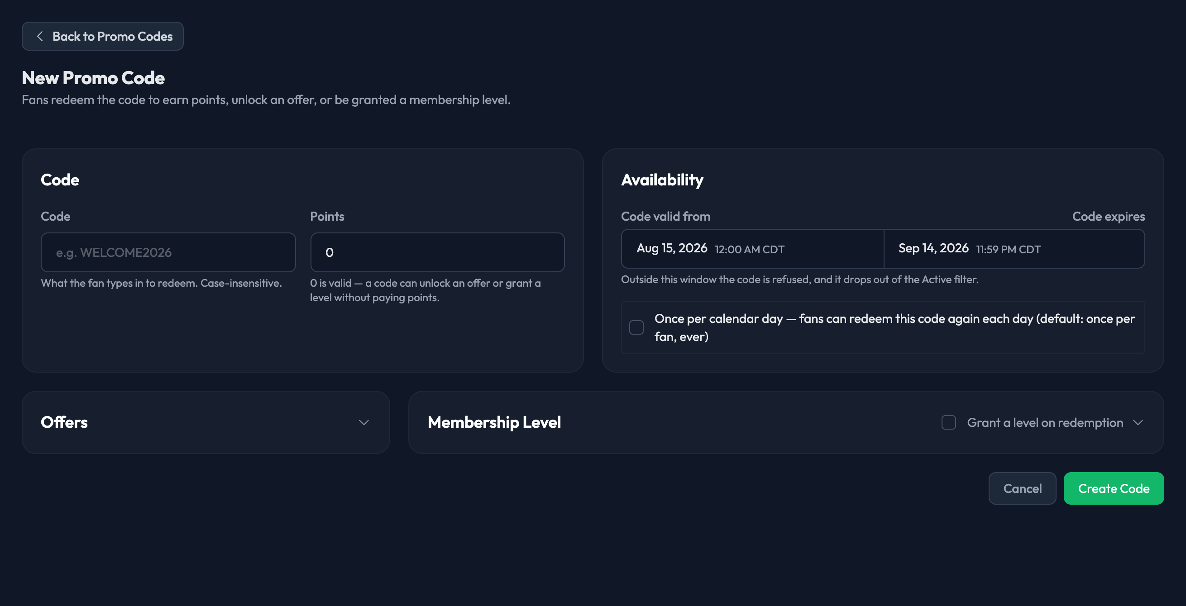This screenshot has width=1186, height=606.
Task: Click the Cancel button
Action: click(x=1022, y=488)
